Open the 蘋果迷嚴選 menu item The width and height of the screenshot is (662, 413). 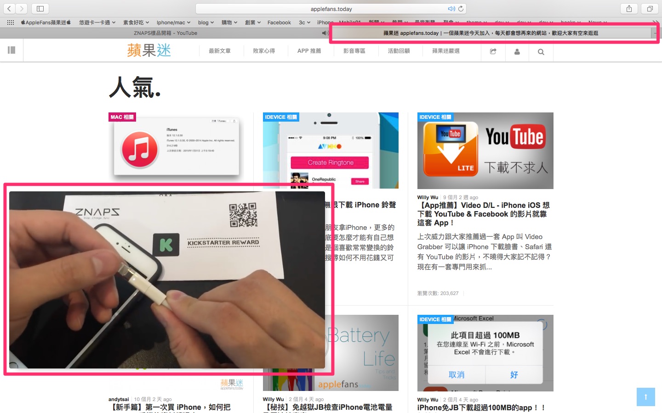click(x=446, y=51)
